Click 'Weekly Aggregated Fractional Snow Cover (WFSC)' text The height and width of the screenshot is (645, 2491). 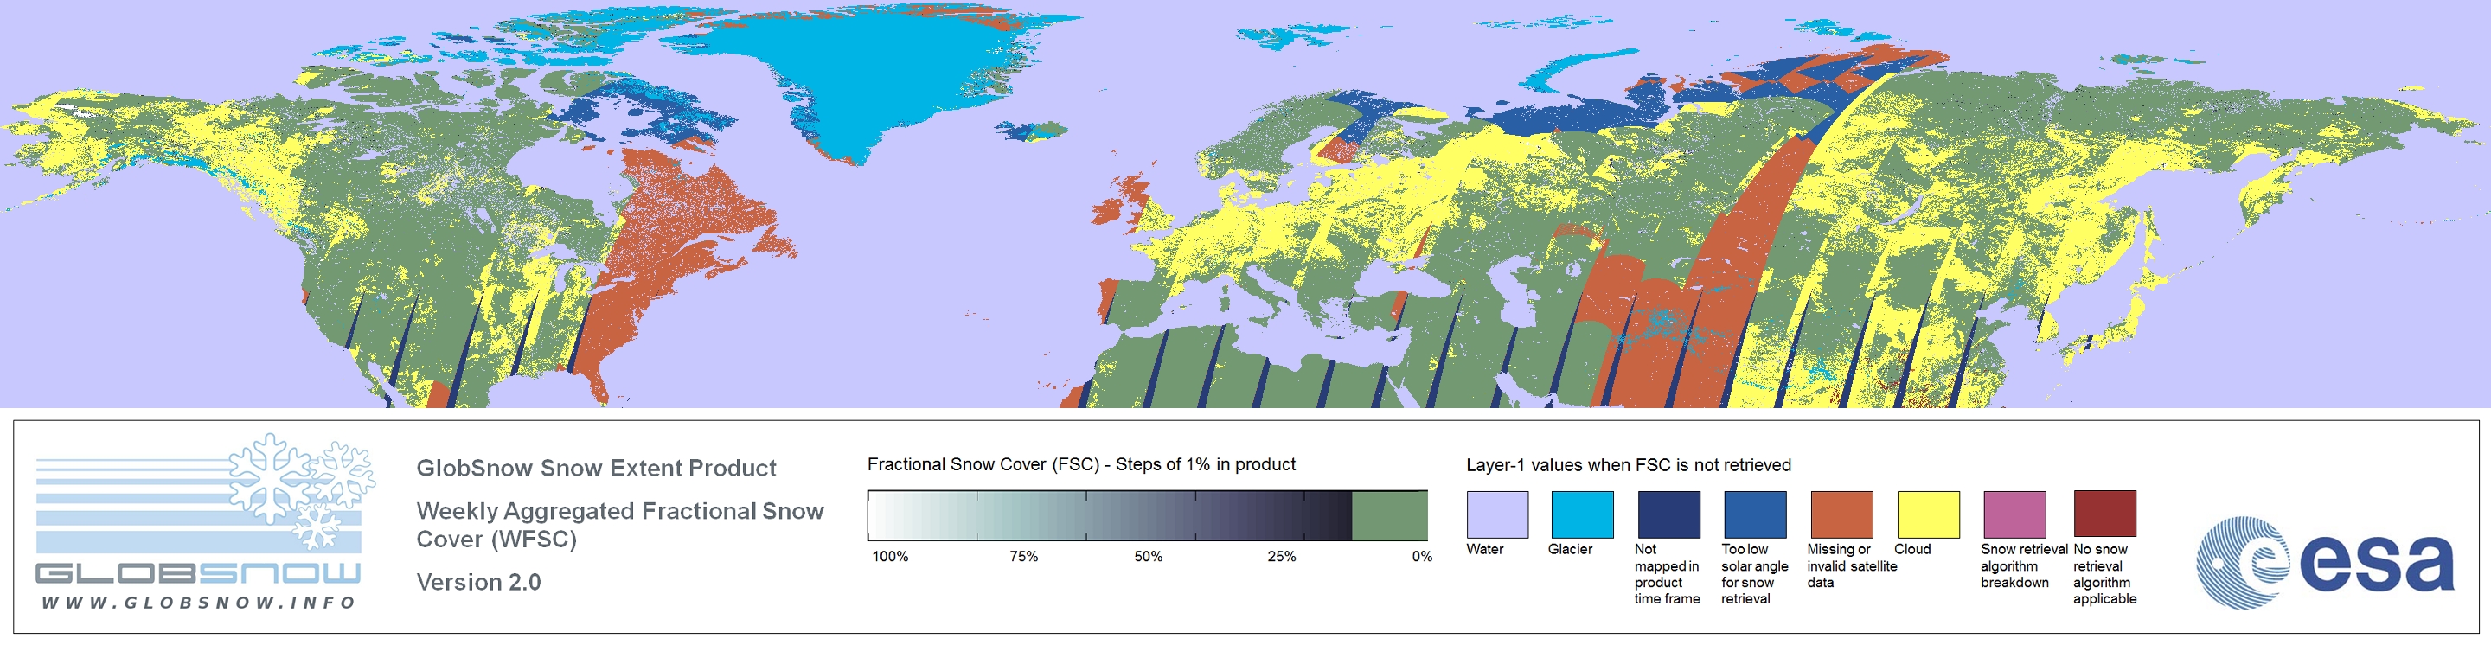(x=620, y=525)
